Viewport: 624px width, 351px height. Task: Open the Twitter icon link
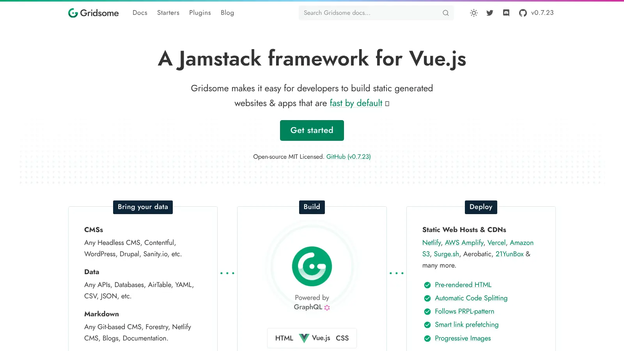(490, 13)
